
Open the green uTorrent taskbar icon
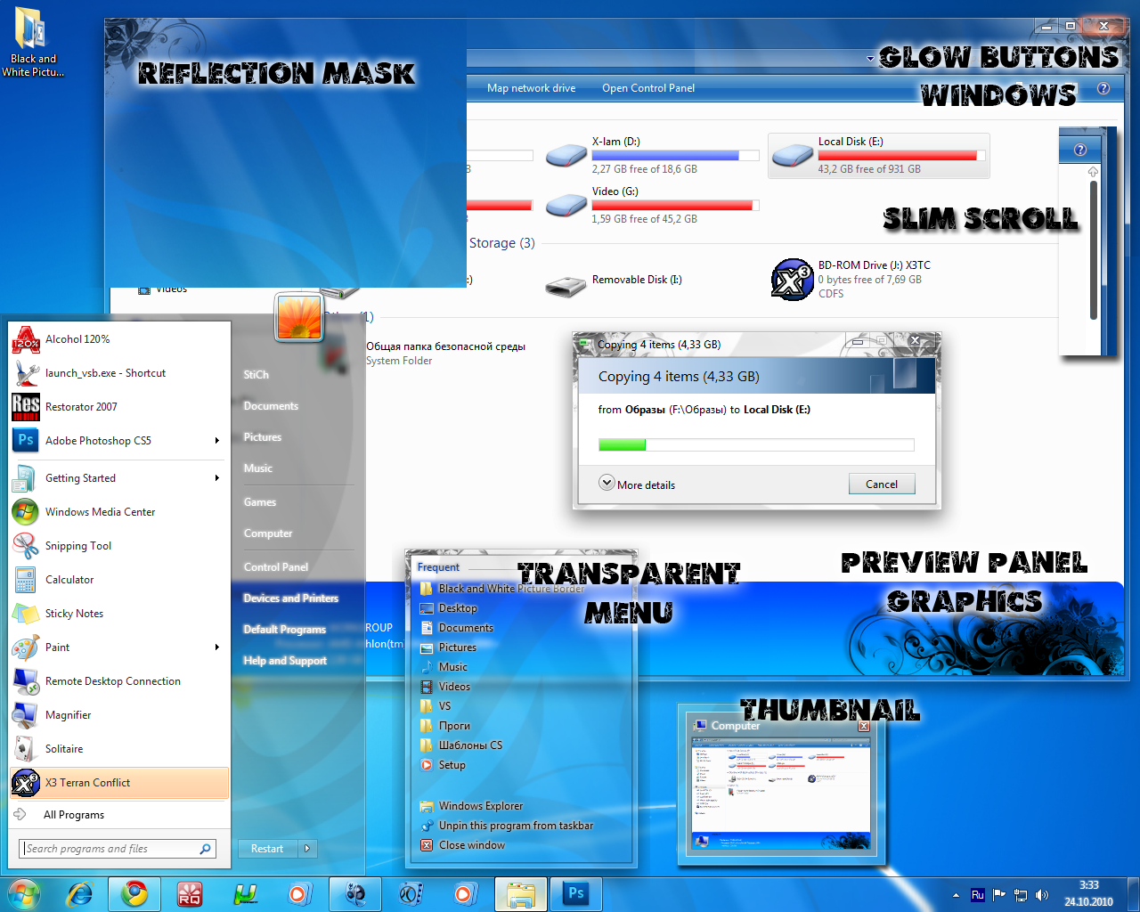coord(245,893)
